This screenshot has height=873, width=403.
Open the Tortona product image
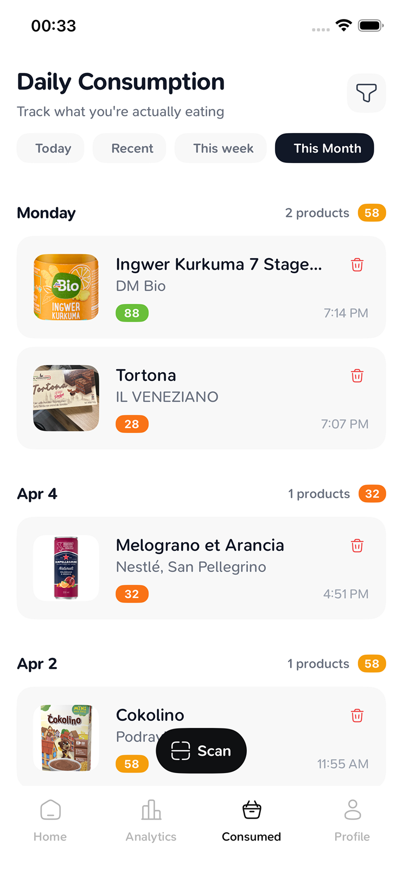point(66,398)
